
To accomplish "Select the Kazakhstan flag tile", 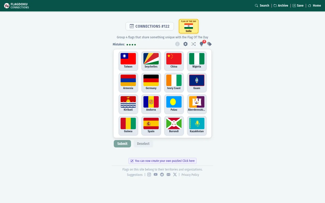I will coord(197,126).
